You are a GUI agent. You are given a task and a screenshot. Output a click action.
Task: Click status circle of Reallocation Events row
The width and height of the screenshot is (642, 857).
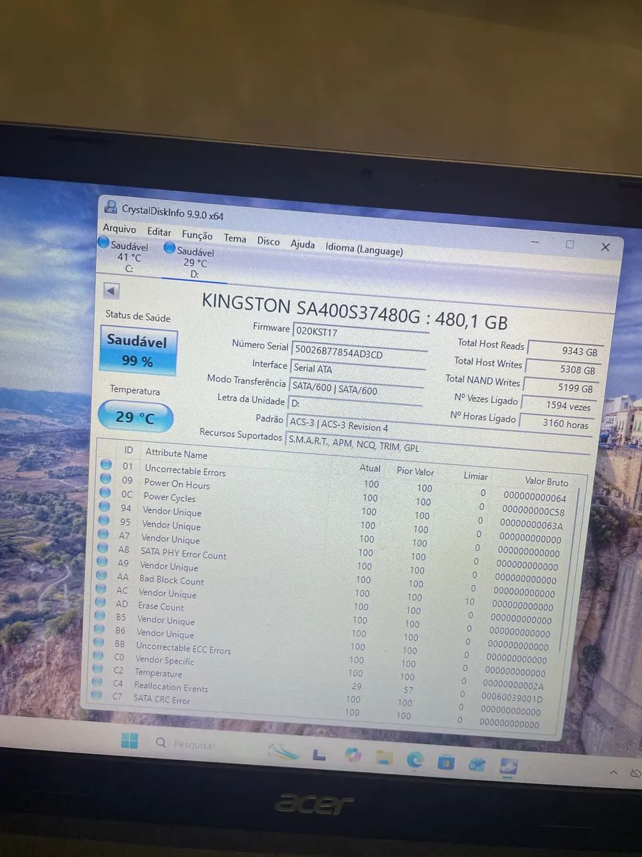click(x=97, y=682)
